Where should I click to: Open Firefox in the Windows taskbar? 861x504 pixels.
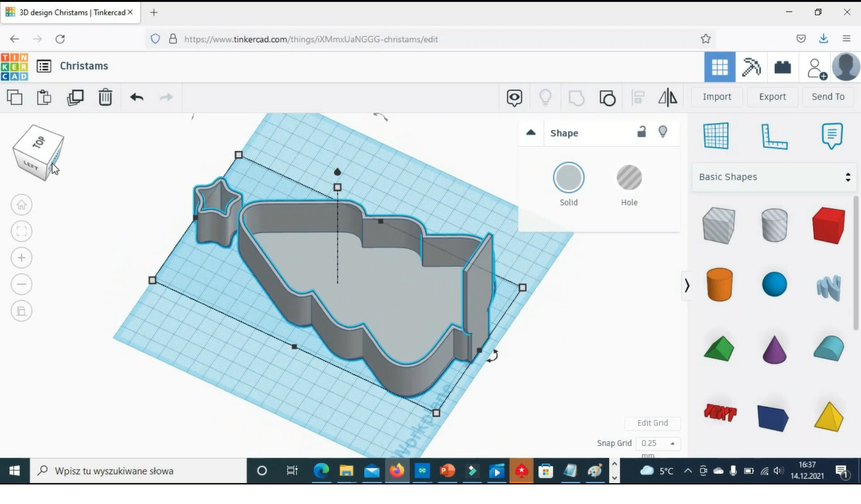[396, 471]
